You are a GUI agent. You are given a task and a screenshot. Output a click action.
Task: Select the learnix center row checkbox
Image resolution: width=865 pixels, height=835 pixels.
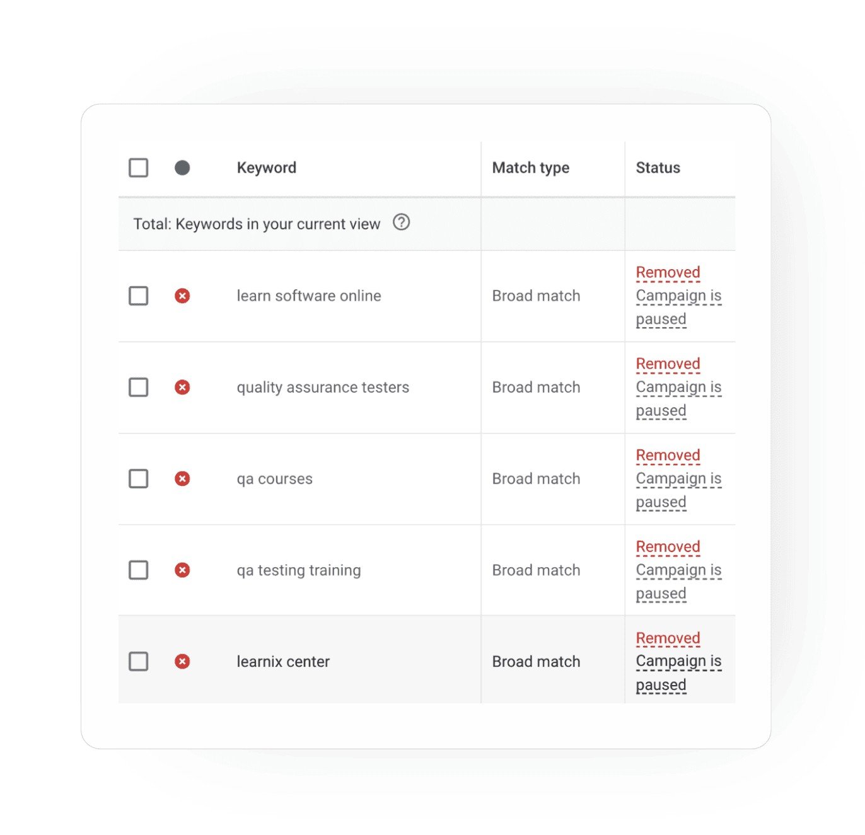click(x=139, y=661)
